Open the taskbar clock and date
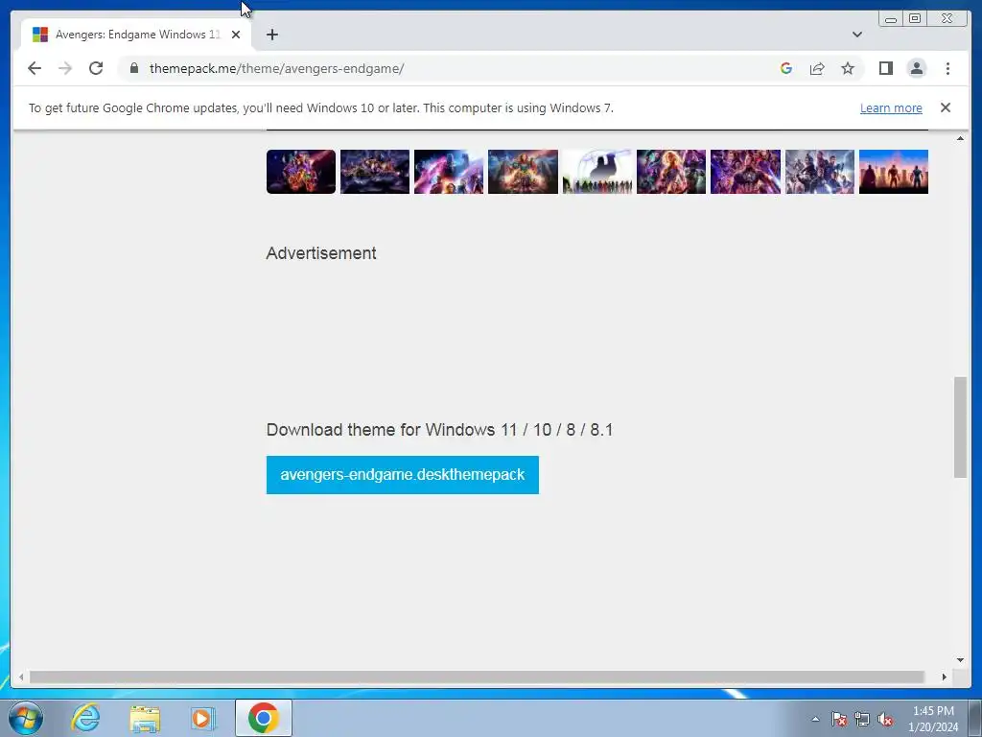The image size is (982, 737). tap(933, 719)
